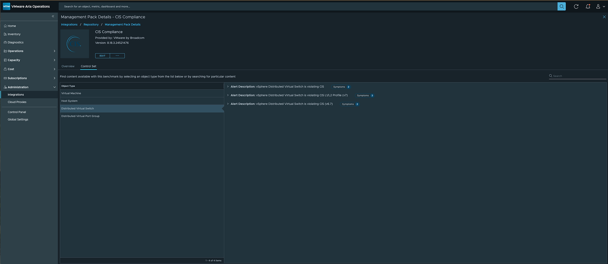Open Control Panel in the sidebar
Screen dimensions: 608x264
(x=17, y=112)
